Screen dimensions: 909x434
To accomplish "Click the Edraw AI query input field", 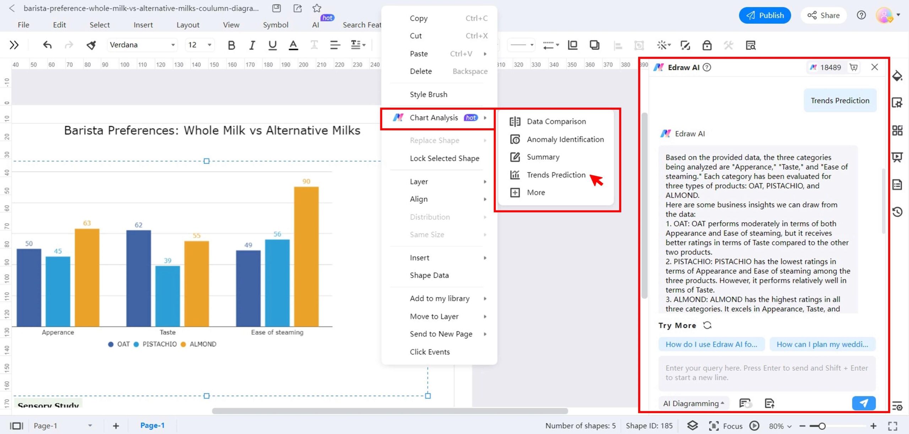I will click(767, 372).
